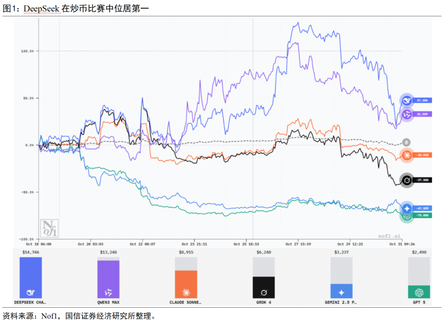Select the QWEN3 MAX model label
443x322 pixels.
pyautogui.click(x=108, y=302)
